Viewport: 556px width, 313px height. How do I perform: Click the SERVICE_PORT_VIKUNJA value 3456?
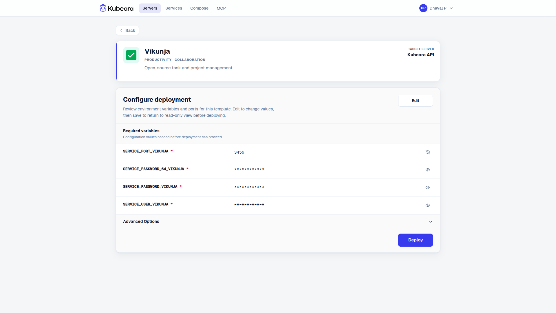239,152
